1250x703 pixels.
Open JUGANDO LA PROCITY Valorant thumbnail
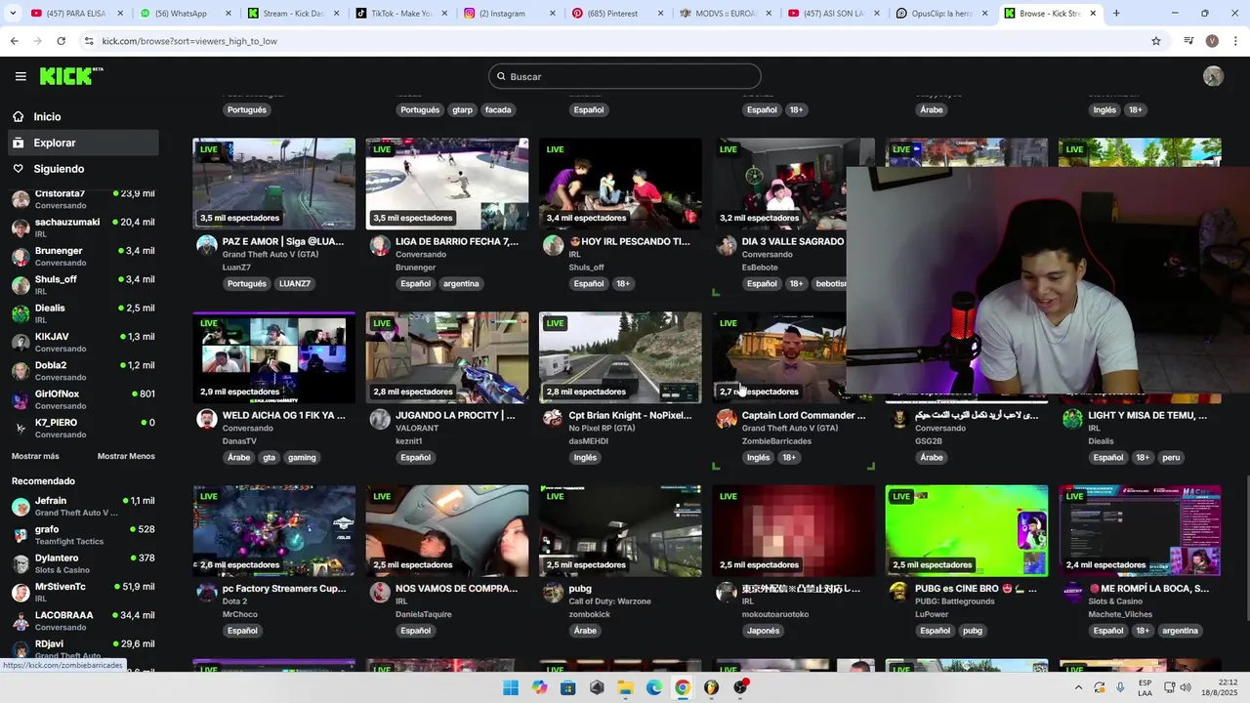click(447, 357)
